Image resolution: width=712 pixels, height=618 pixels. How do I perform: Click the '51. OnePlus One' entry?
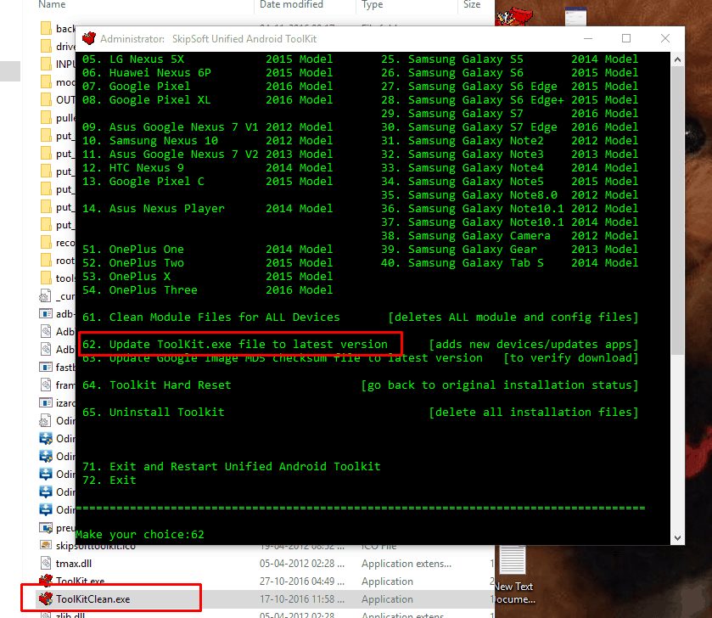pyautogui.click(x=133, y=250)
